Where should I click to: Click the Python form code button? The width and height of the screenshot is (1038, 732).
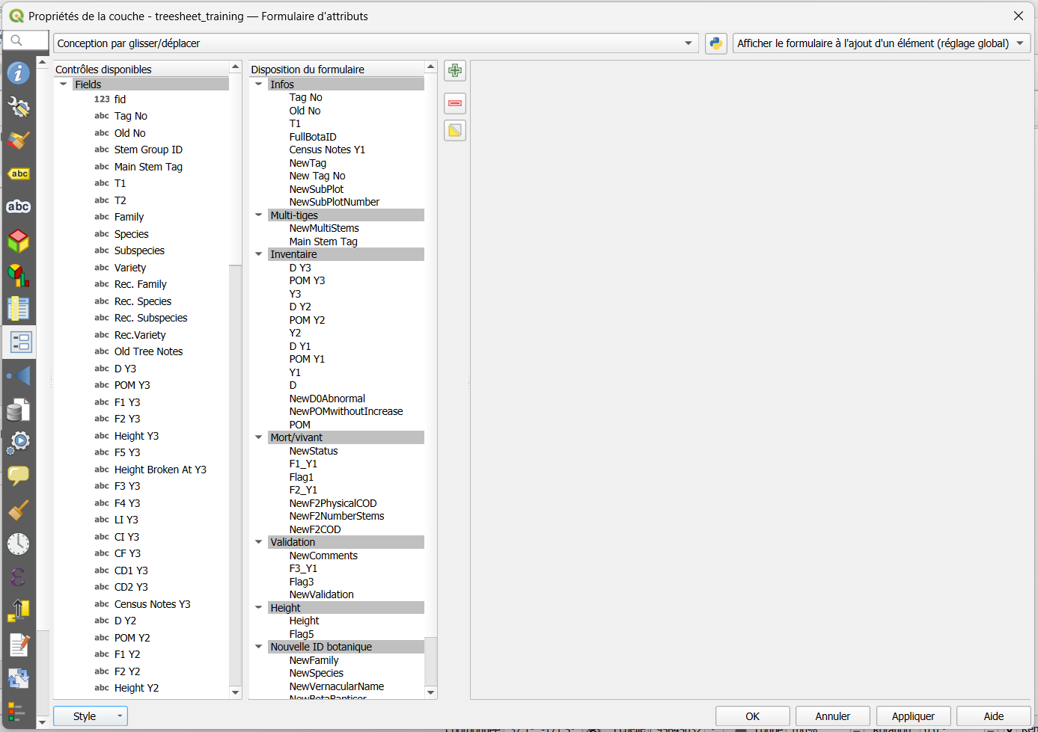(716, 43)
